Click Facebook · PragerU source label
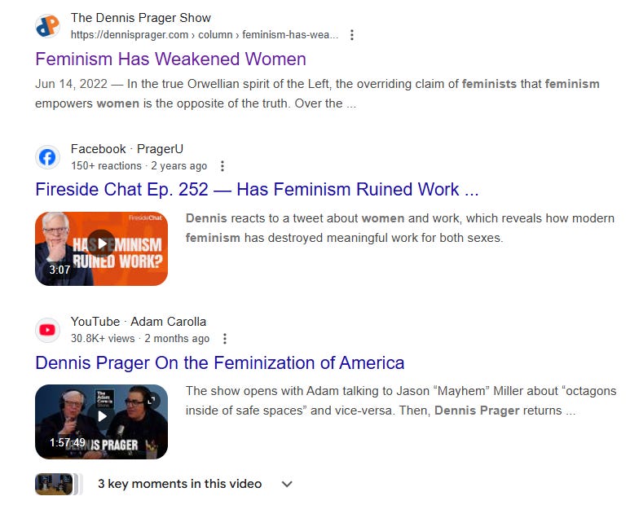 coord(127,149)
